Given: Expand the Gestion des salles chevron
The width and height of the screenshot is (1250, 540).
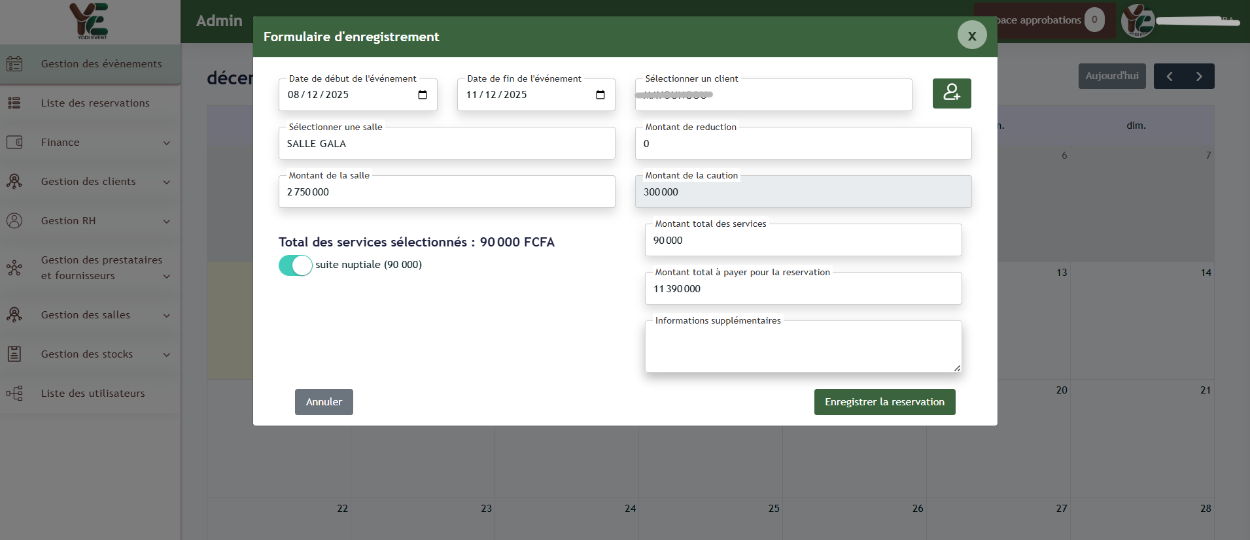Looking at the screenshot, I should click(167, 316).
